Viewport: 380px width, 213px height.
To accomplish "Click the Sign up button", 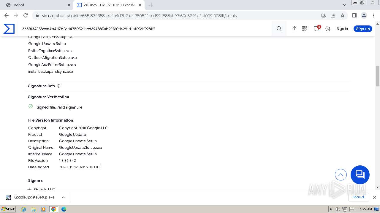I will pos(363,29).
